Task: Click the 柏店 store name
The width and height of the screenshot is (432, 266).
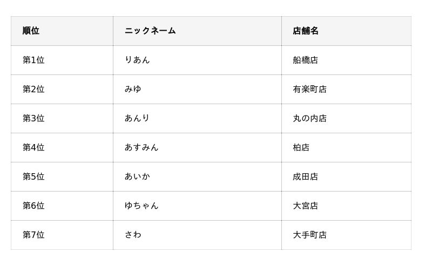Action: coord(301,148)
